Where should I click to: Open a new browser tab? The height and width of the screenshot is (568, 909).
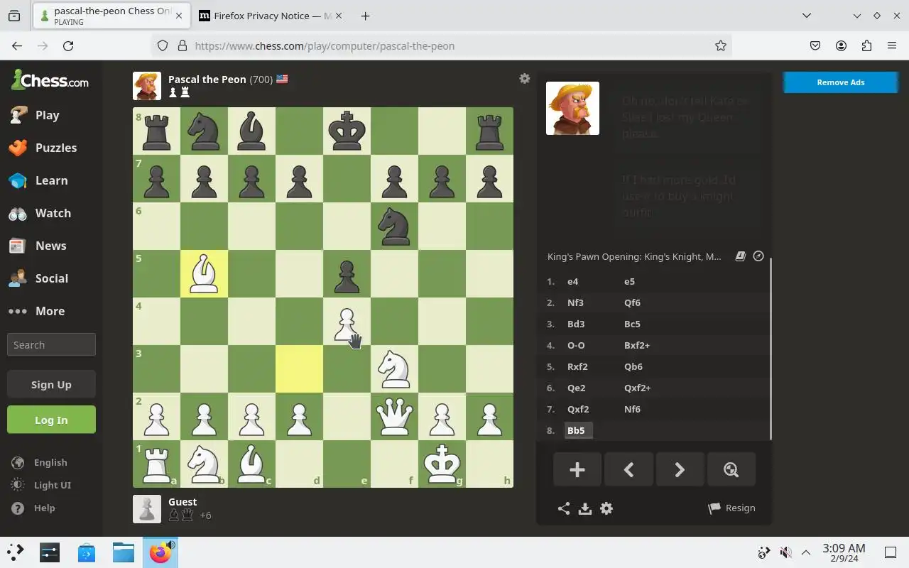pyautogui.click(x=365, y=16)
